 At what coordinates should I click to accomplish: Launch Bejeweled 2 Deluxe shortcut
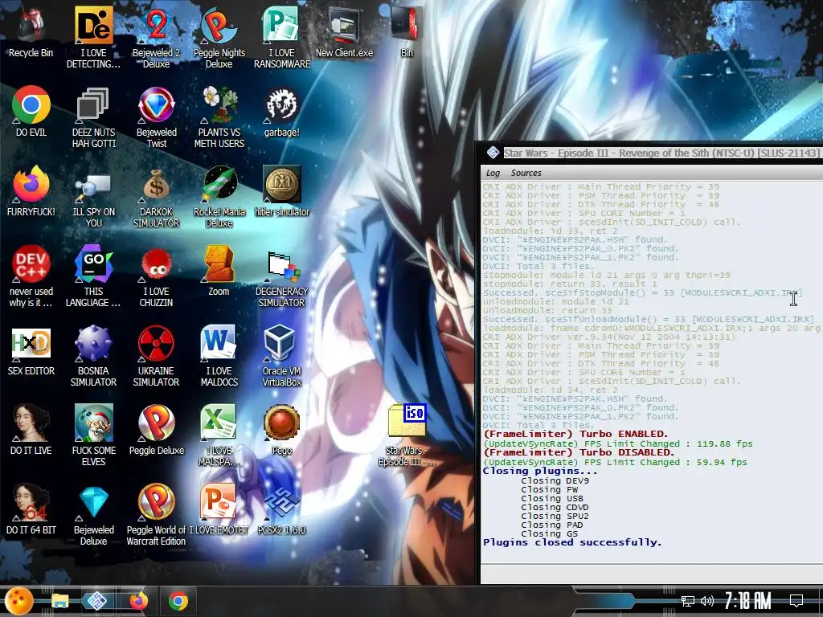tap(157, 37)
